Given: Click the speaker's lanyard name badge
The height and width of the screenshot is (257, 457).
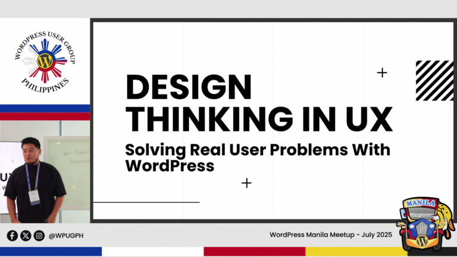Looking at the screenshot, I should [35, 196].
